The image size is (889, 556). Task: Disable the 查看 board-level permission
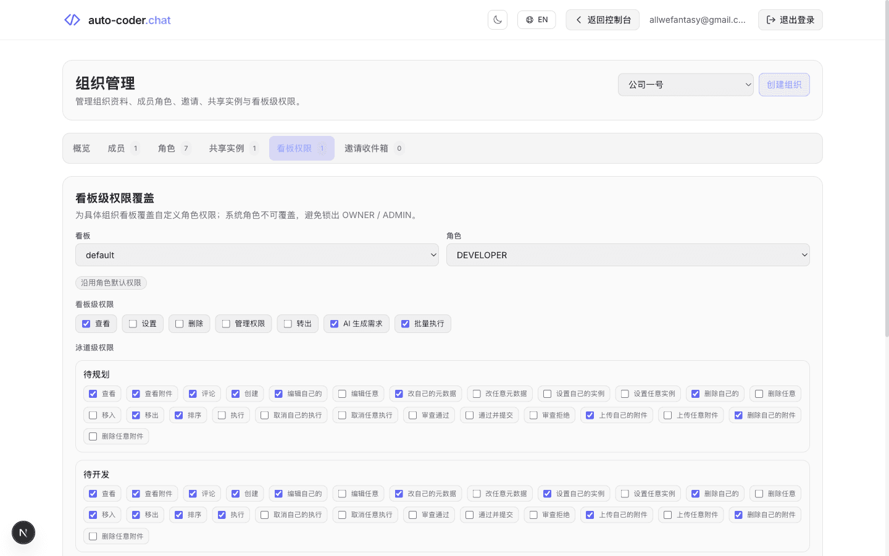86,323
